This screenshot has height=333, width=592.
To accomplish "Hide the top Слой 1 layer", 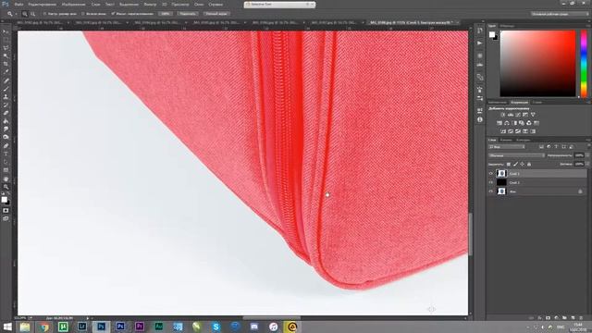I will point(491,174).
